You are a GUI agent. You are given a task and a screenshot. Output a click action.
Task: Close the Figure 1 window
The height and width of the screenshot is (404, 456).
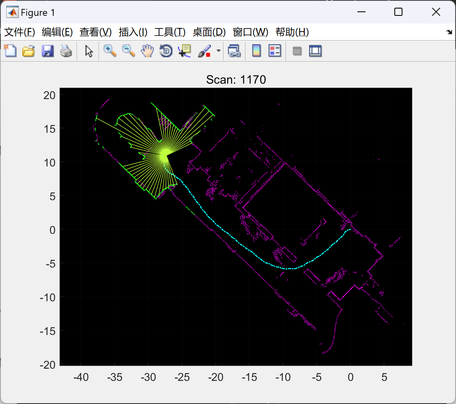pos(436,12)
